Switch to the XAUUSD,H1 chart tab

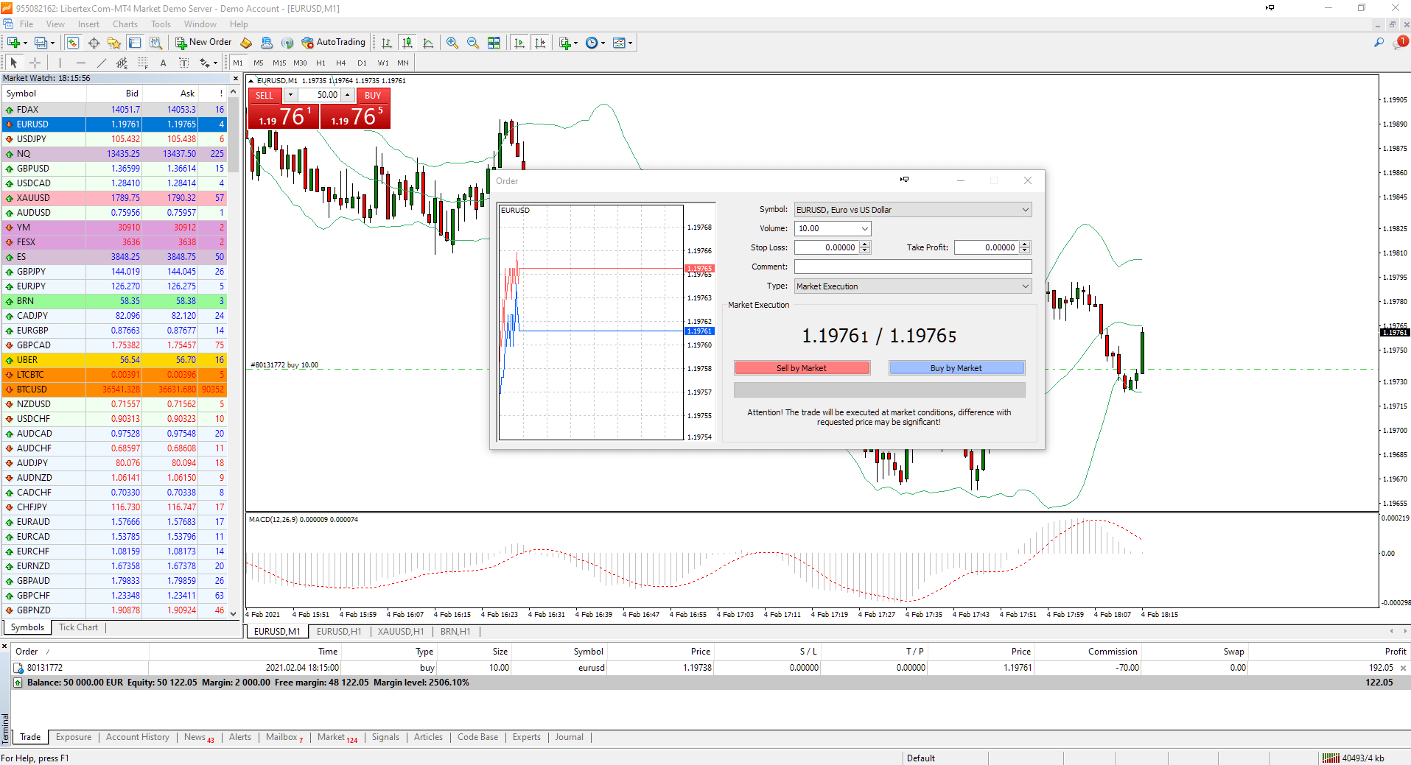point(400,631)
